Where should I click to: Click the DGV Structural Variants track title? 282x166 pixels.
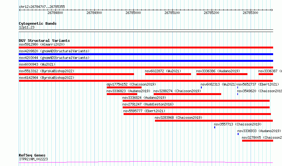(44, 41)
